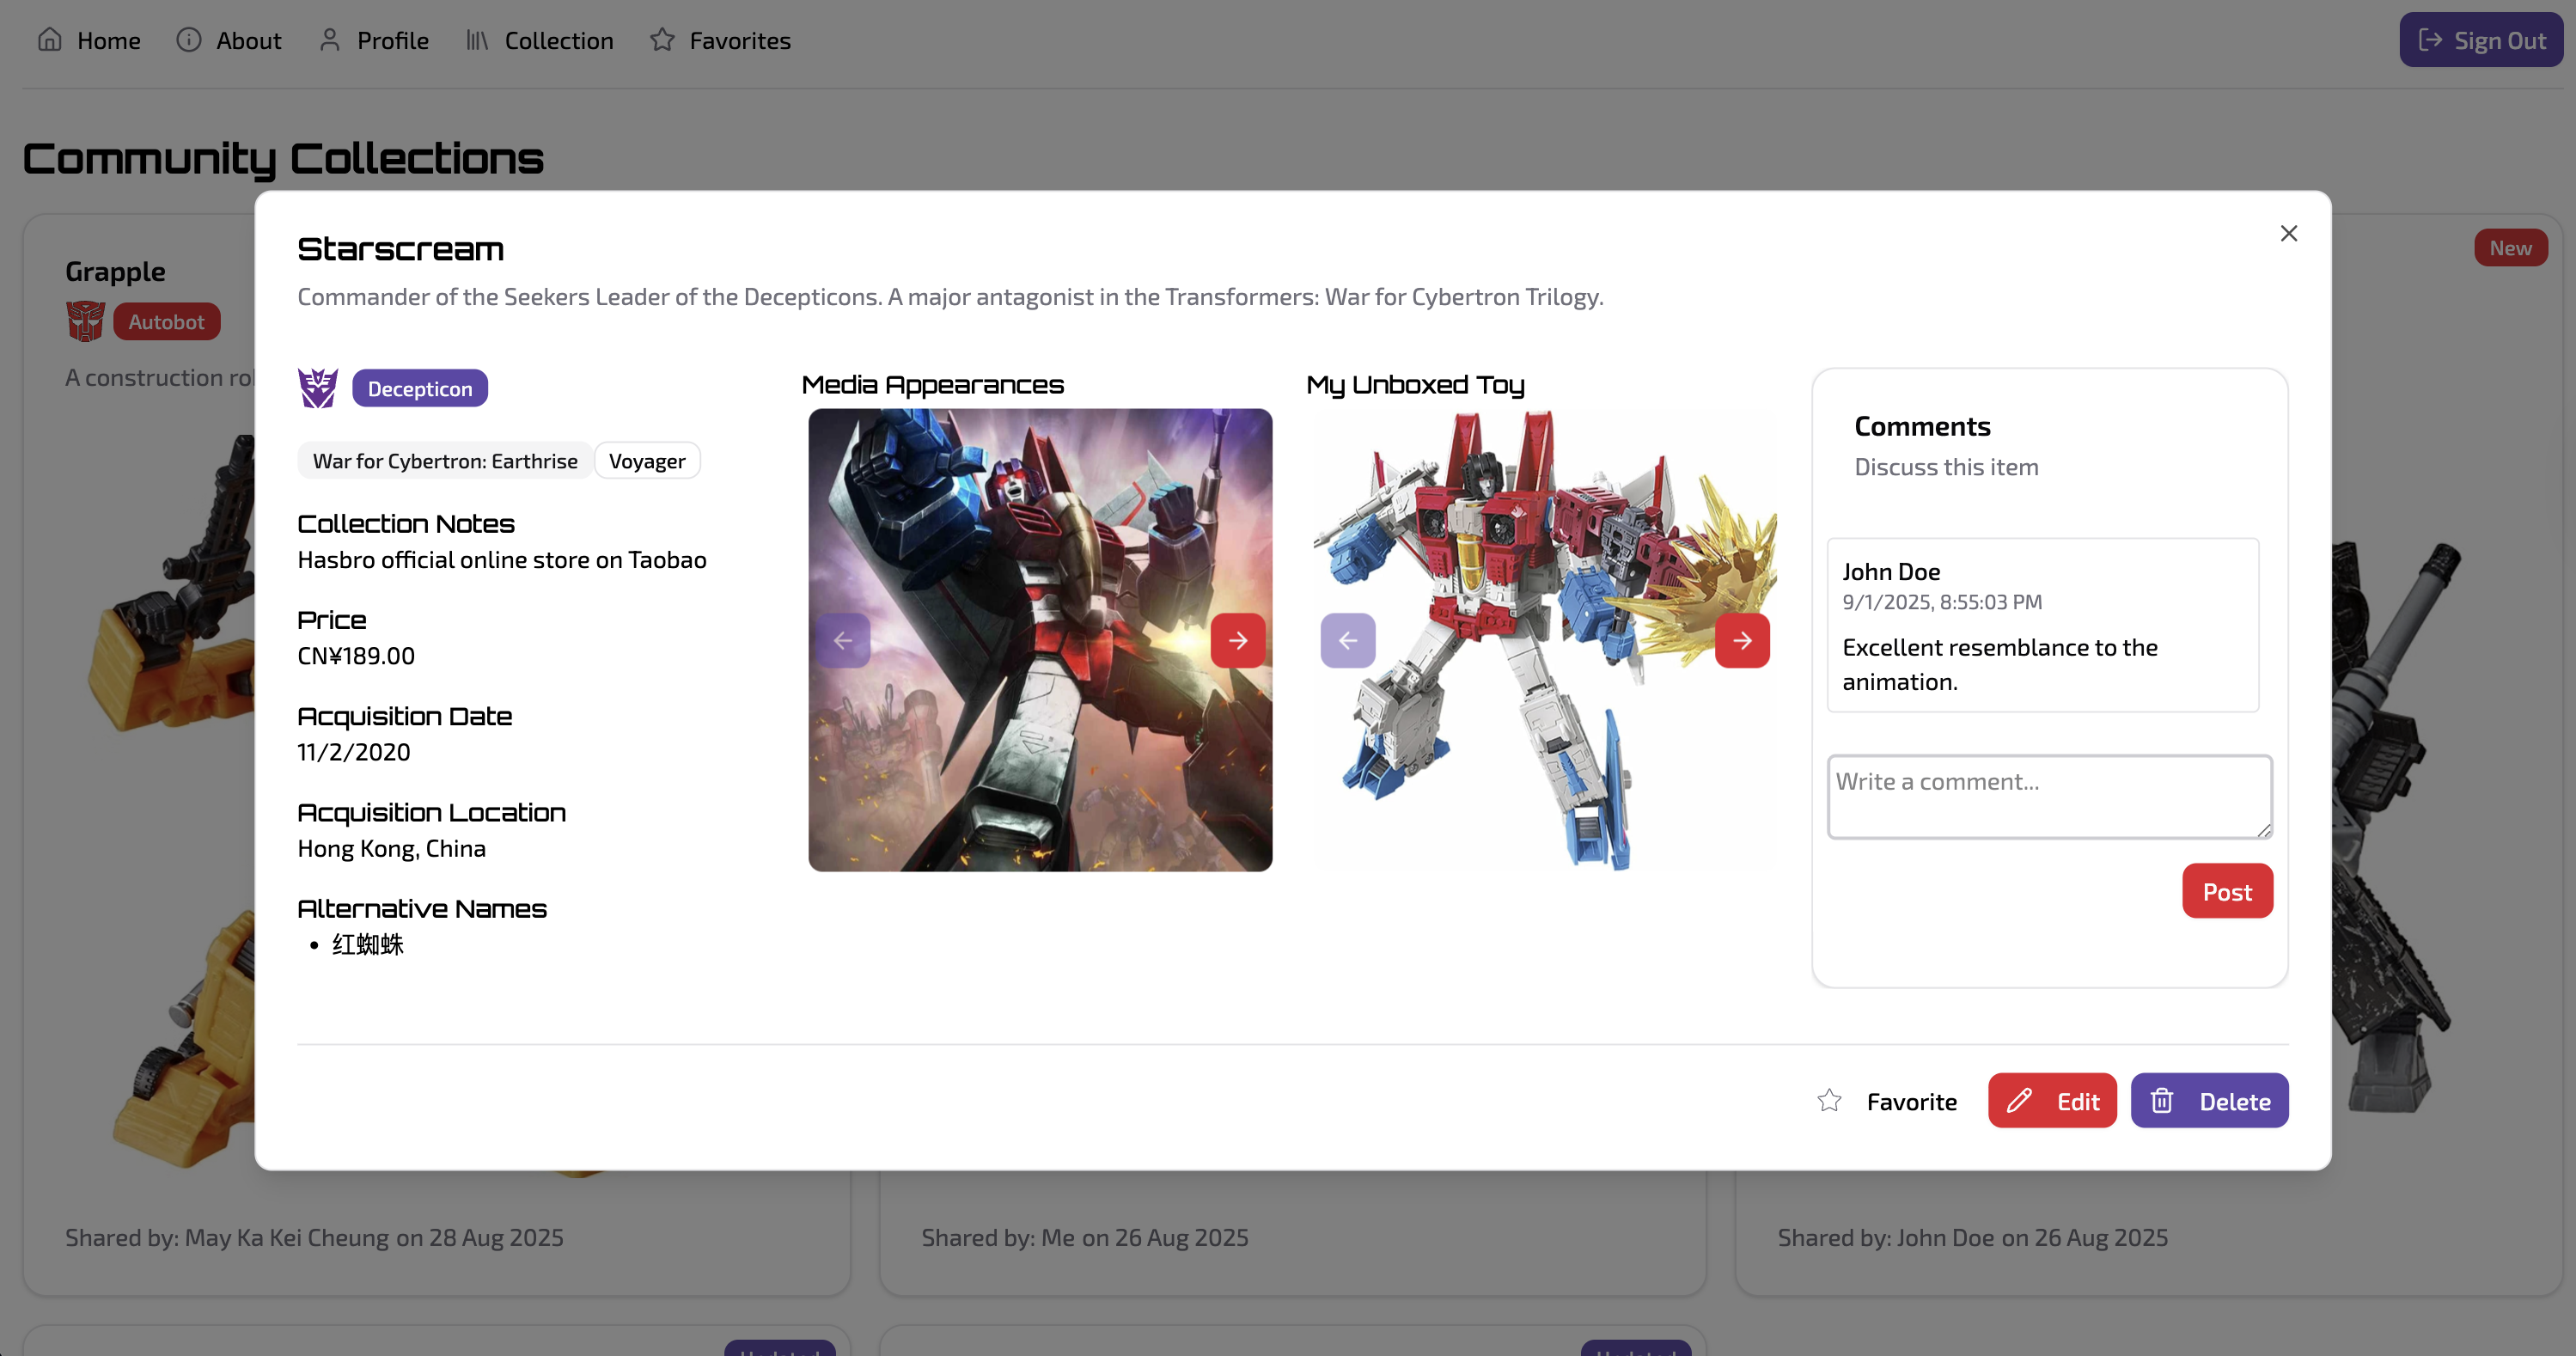
Task: Click the alternative name 红蜘蛛
Action: point(368,944)
